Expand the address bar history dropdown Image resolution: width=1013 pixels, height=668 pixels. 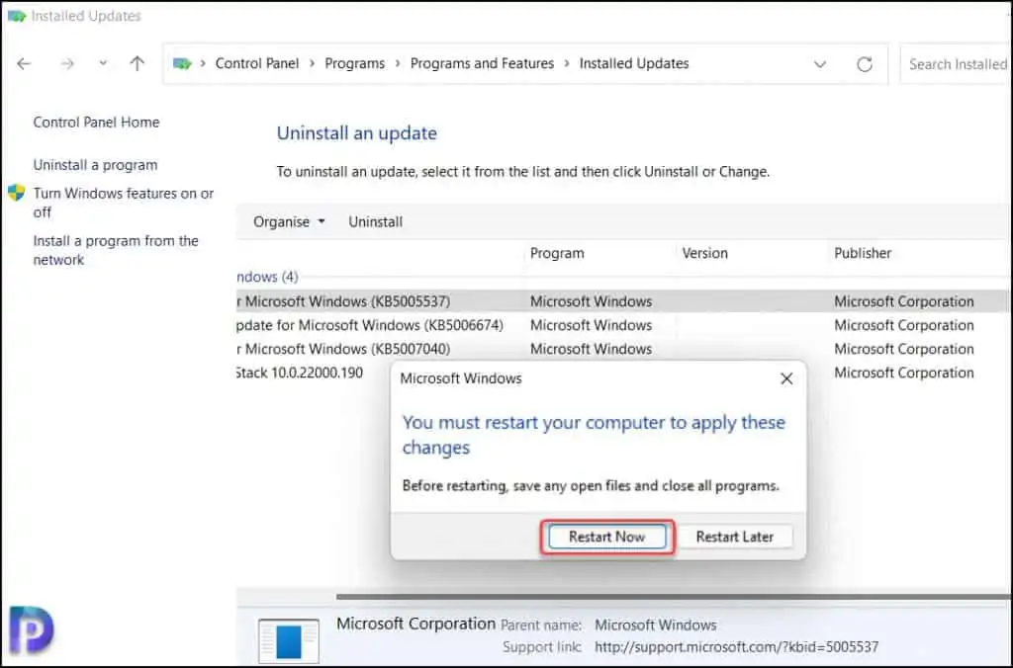pyautogui.click(x=820, y=64)
